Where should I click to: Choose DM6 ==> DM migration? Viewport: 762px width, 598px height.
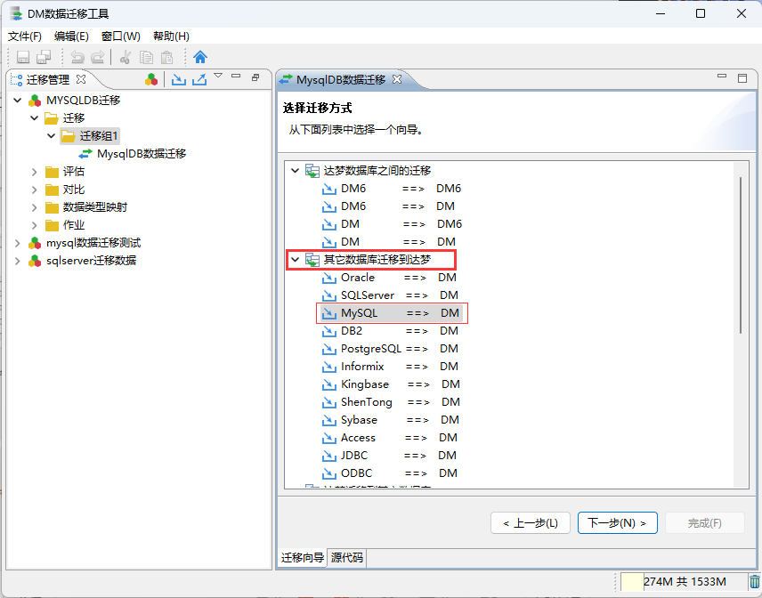pyautogui.click(x=388, y=206)
